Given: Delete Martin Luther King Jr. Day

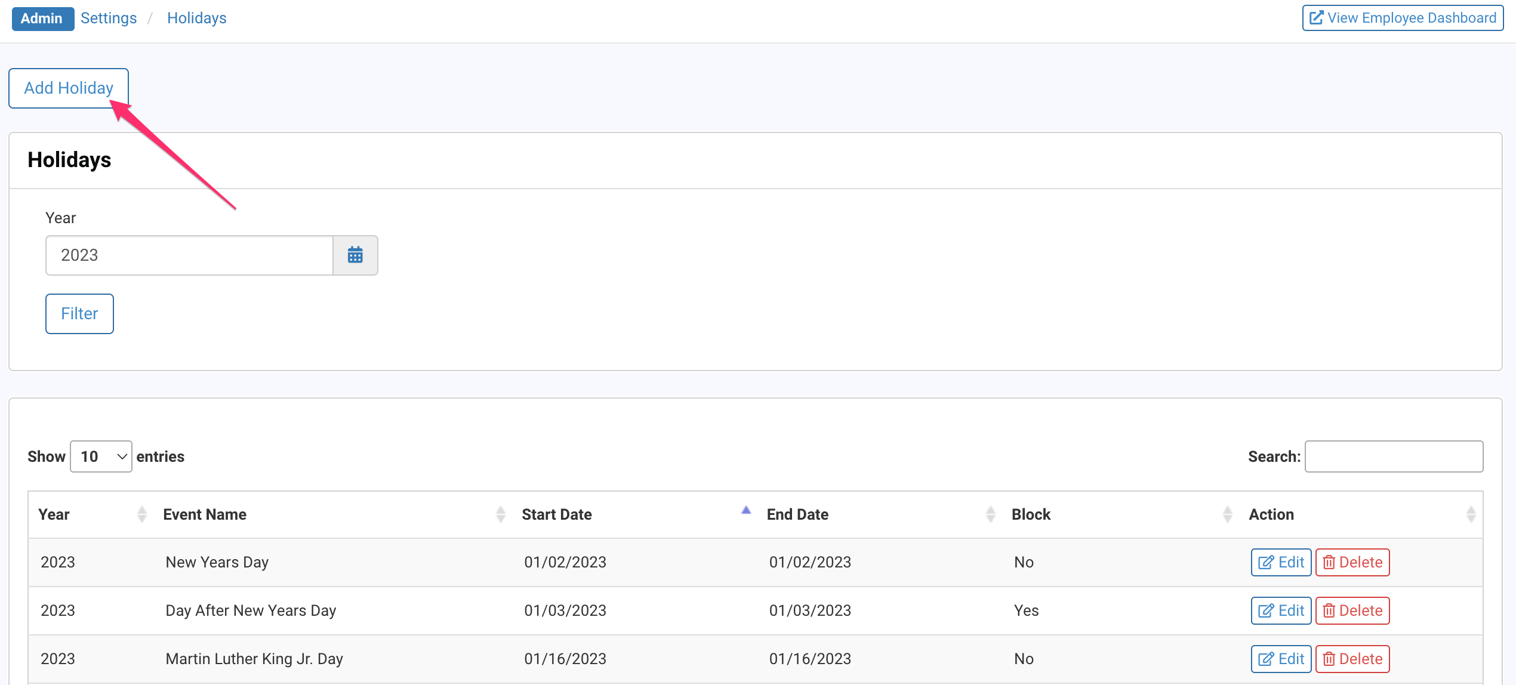Looking at the screenshot, I should pos(1352,659).
